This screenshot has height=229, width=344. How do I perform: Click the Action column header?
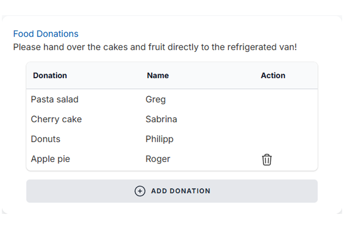click(273, 76)
